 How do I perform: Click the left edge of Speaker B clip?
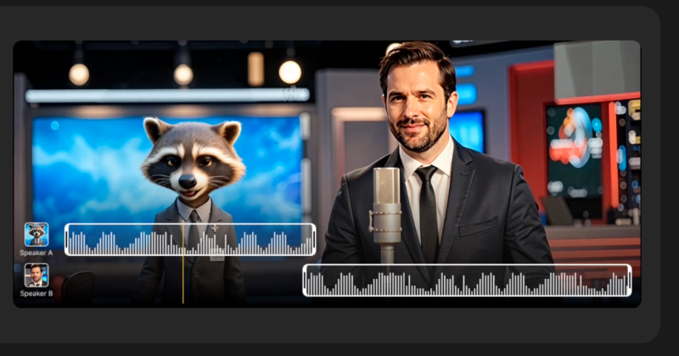[x=305, y=281]
